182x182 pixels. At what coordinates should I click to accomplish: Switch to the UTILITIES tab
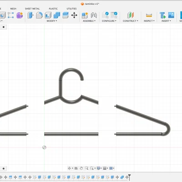(71, 9)
